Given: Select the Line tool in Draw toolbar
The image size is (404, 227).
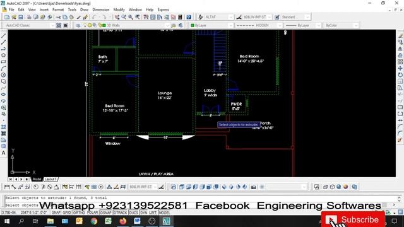Looking at the screenshot, I should coord(3,36).
